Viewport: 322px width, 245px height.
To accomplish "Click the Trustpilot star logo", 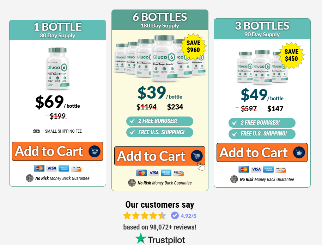I will click(141, 238).
